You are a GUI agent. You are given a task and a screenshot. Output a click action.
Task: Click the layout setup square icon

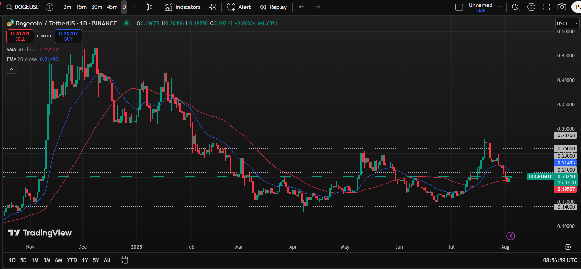tap(459, 7)
